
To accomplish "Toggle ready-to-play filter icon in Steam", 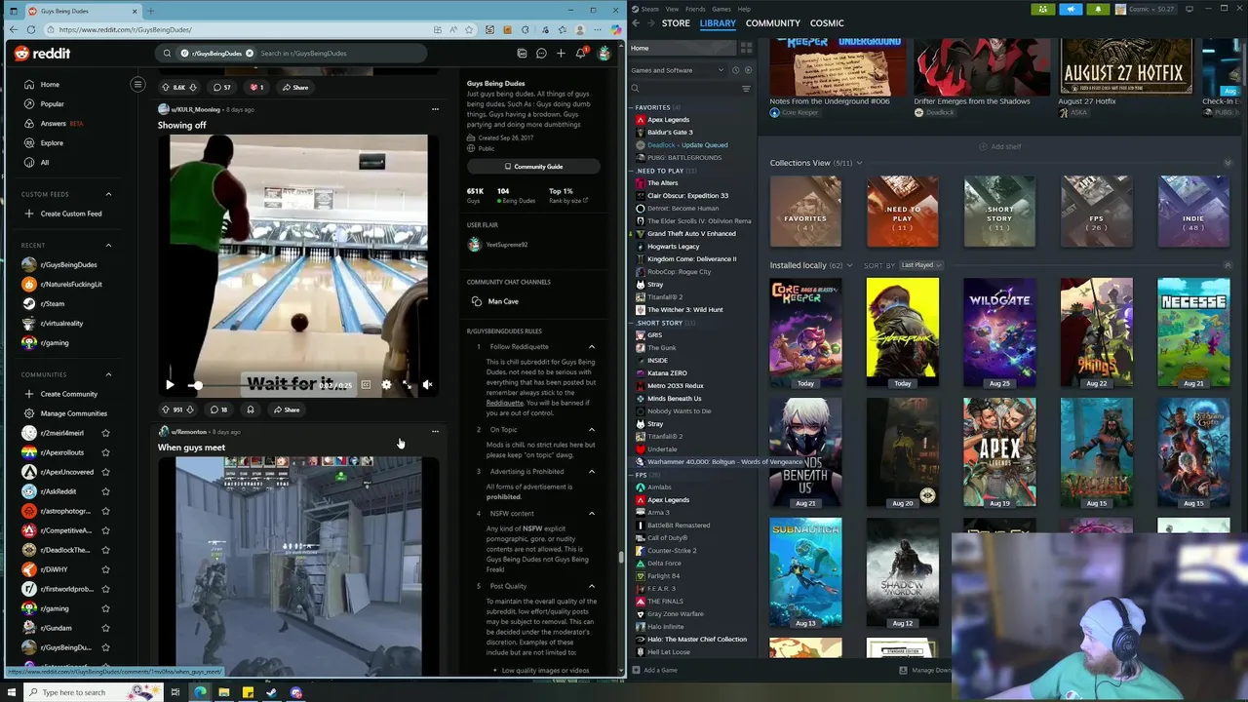I will point(748,70).
